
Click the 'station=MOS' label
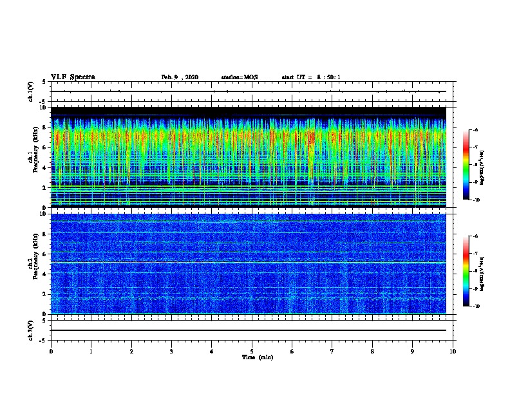coord(240,77)
